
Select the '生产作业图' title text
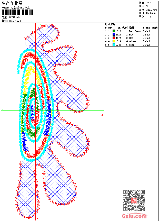point(12,3)
